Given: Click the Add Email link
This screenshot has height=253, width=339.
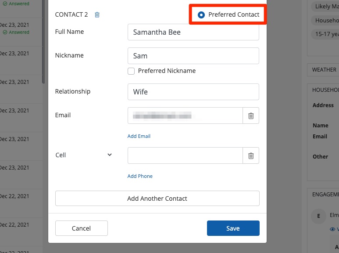Looking at the screenshot, I should coord(139,136).
